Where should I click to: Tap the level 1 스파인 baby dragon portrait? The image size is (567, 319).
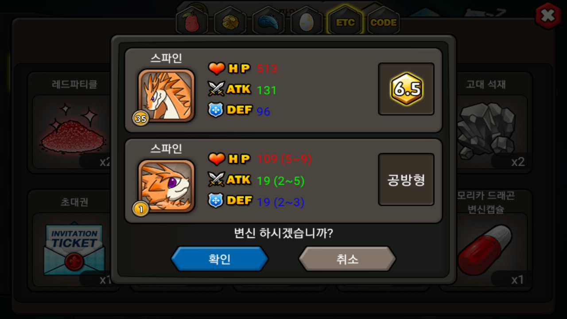[x=166, y=186]
